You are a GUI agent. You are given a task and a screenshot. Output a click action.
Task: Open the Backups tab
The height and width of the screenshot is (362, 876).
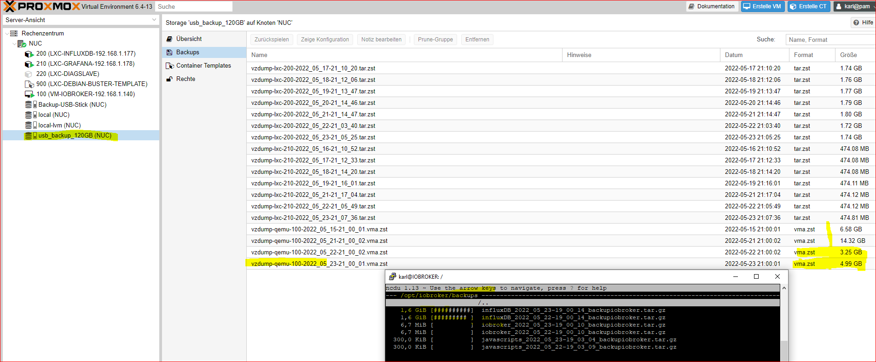click(204, 52)
